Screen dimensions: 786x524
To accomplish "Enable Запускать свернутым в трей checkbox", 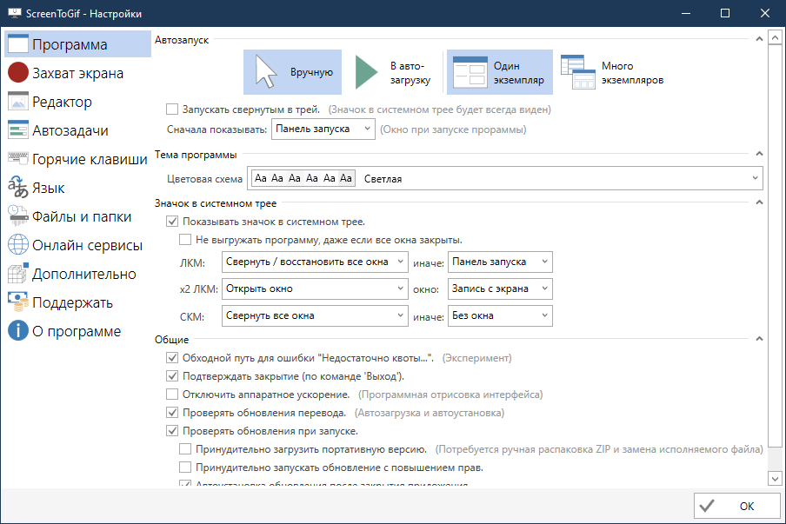I will click(x=172, y=109).
